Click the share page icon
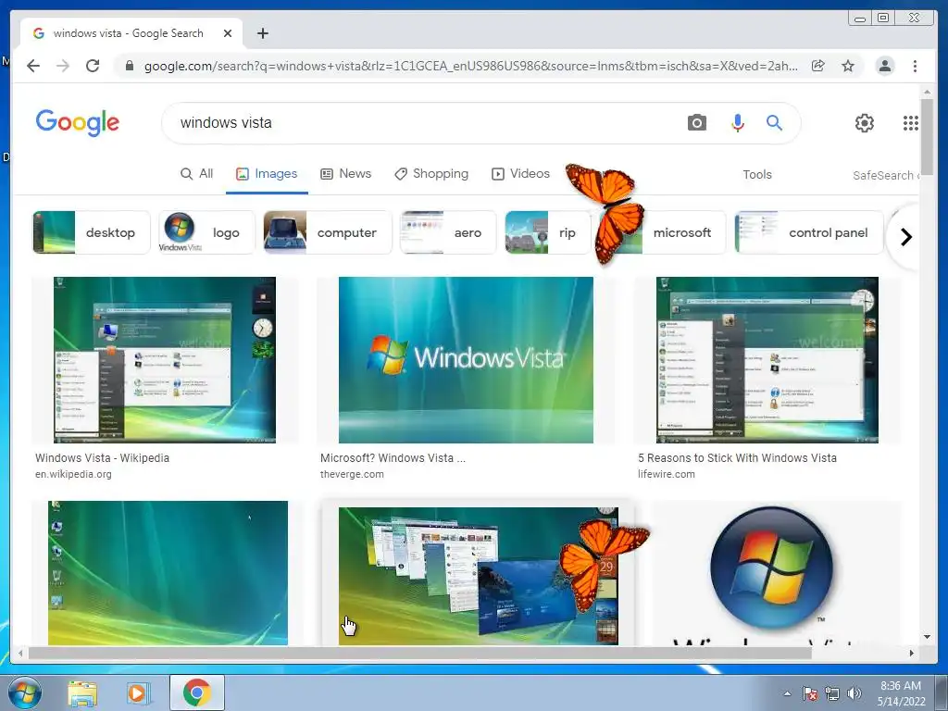The height and width of the screenshot is (711, 948). (x=818, y=66)
